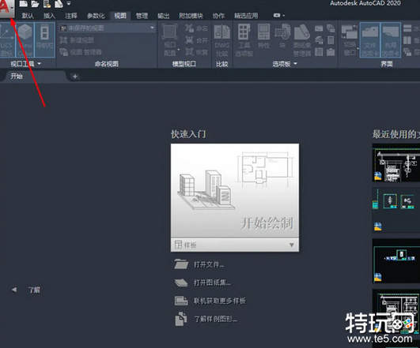
Task: Click the Open folder icon in quick access toolbar
Action: 35,4
